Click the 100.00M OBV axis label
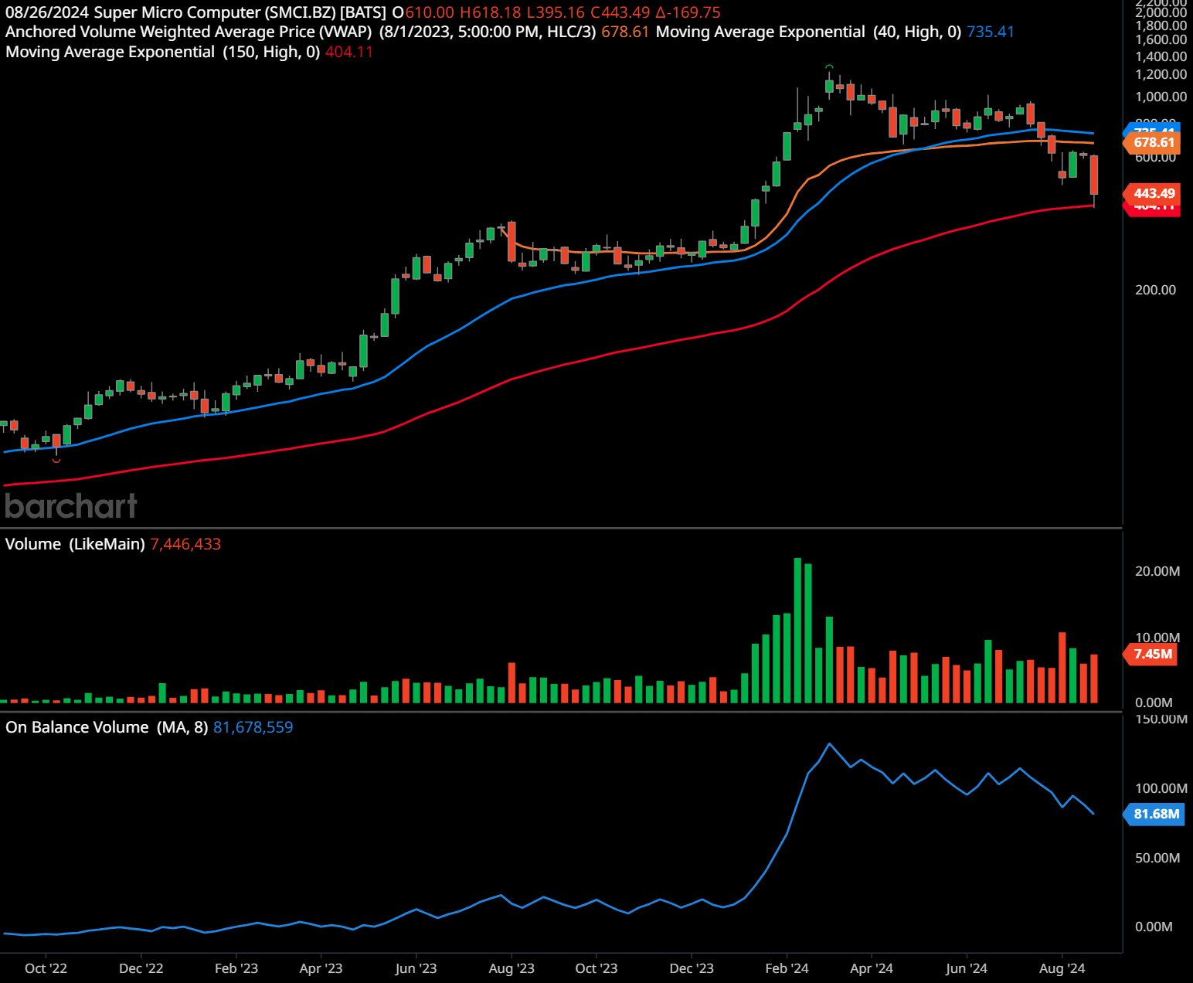 pyautogui.click(x=1161, y=788)
